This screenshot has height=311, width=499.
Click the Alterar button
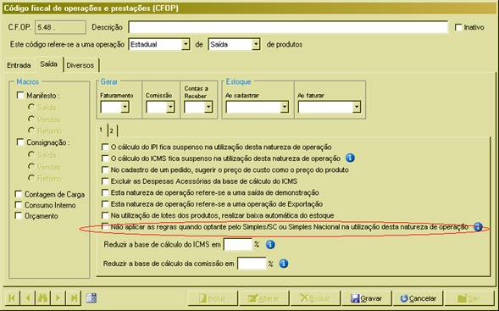tap(264, 298)
